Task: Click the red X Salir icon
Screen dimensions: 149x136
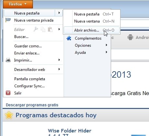Action: [8, 93]
